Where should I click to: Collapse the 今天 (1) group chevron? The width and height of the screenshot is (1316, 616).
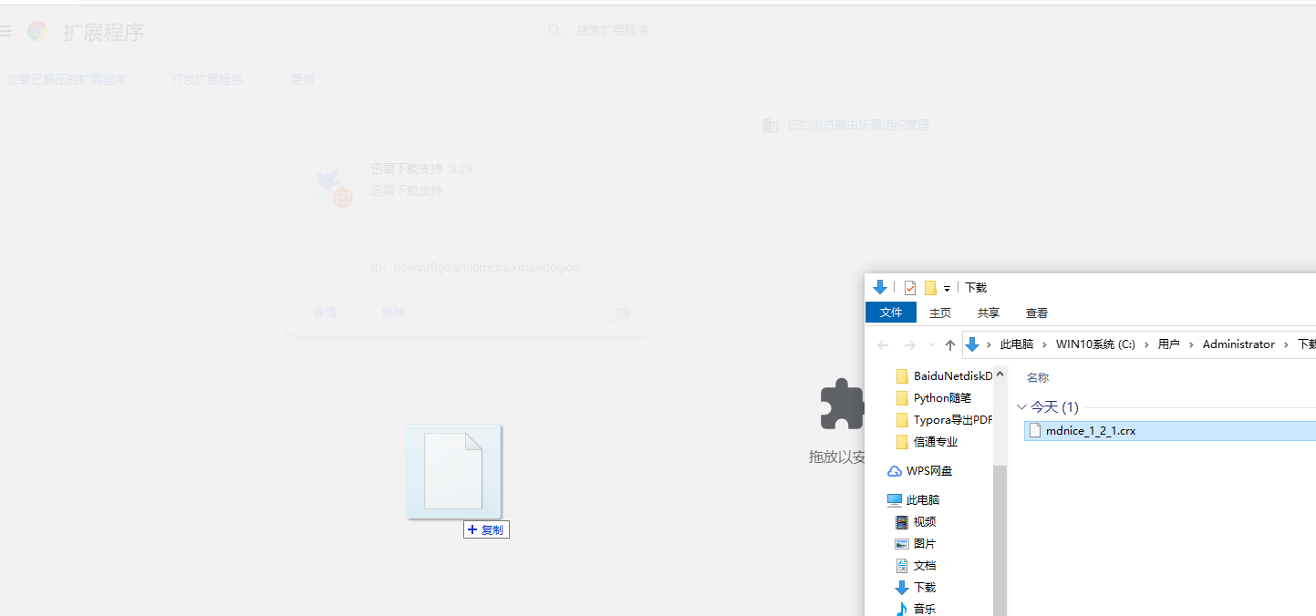[x=1021, y=407]
